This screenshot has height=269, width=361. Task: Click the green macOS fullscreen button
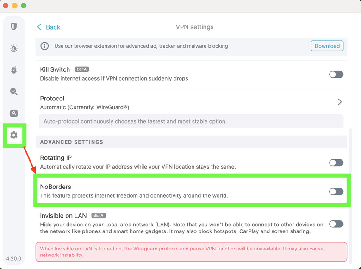(24, 6)
